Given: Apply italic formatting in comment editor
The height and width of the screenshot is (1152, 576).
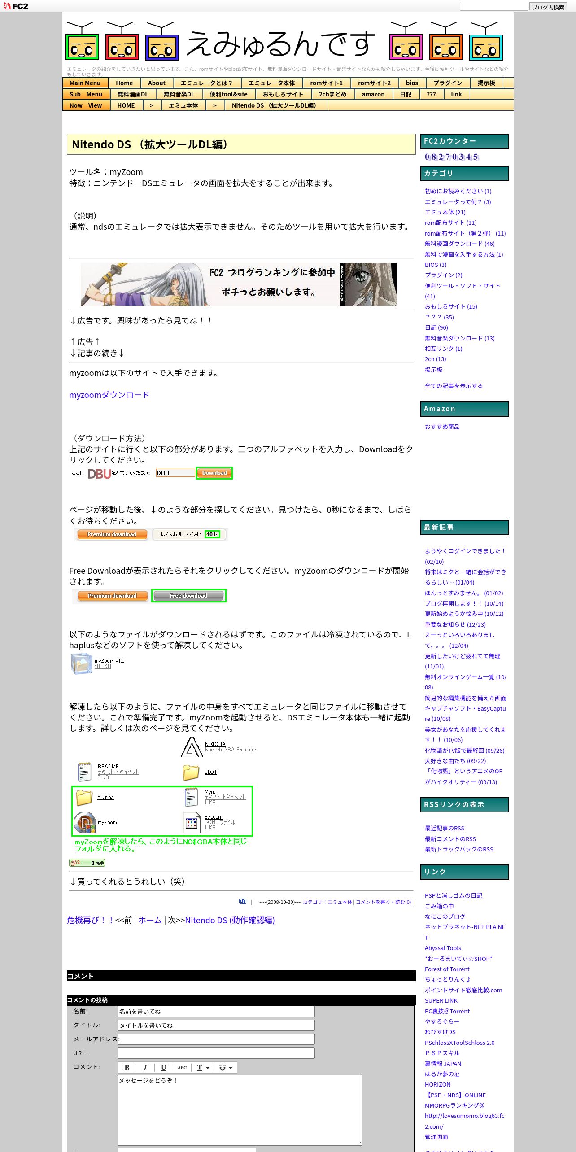Looking at the screenshot, I should tap(145, 1067).
